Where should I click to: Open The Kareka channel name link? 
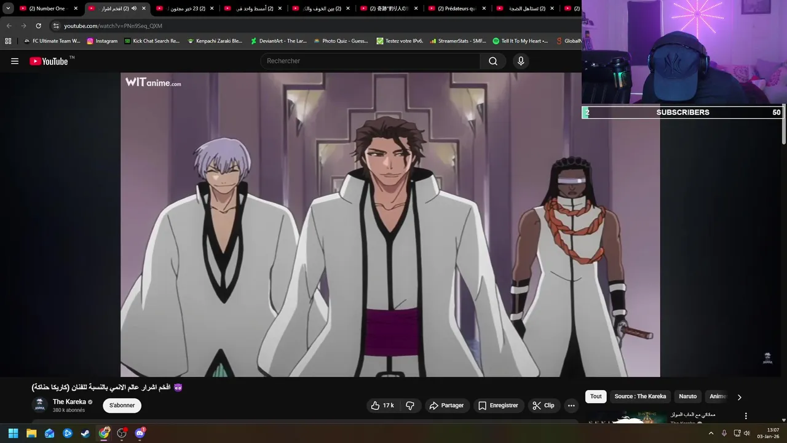pyautogui.click(x=69, y=402)
